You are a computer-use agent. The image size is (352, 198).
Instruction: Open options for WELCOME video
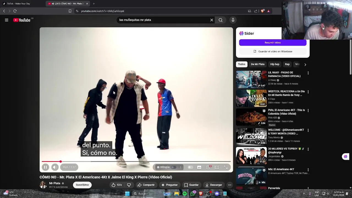click(x=308, y=130)
